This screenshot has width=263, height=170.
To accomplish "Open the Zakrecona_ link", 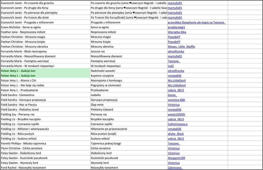I will [x=175, y=168].
